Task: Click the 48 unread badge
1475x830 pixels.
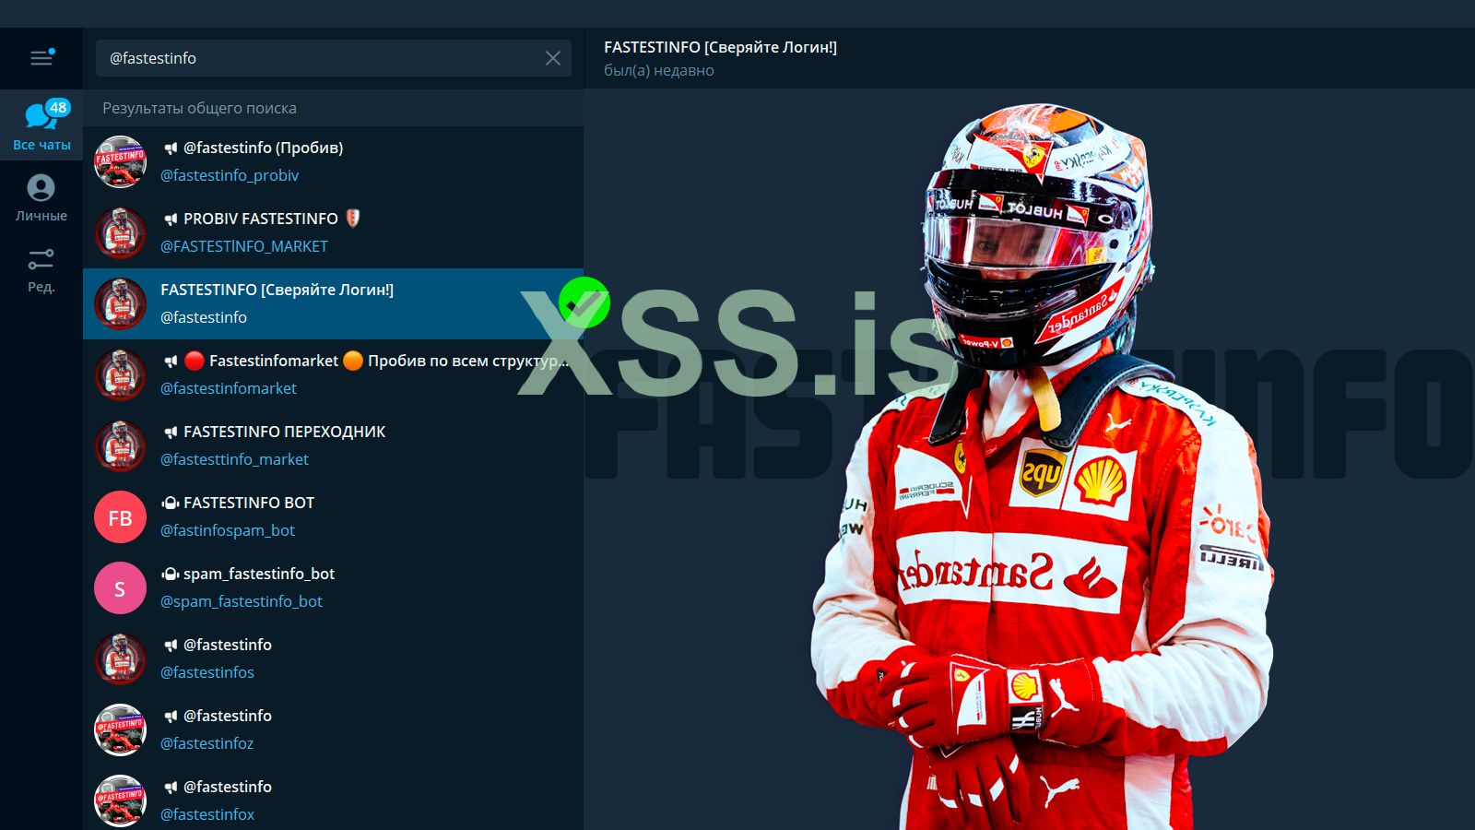Action: click(x=58, y=108)
